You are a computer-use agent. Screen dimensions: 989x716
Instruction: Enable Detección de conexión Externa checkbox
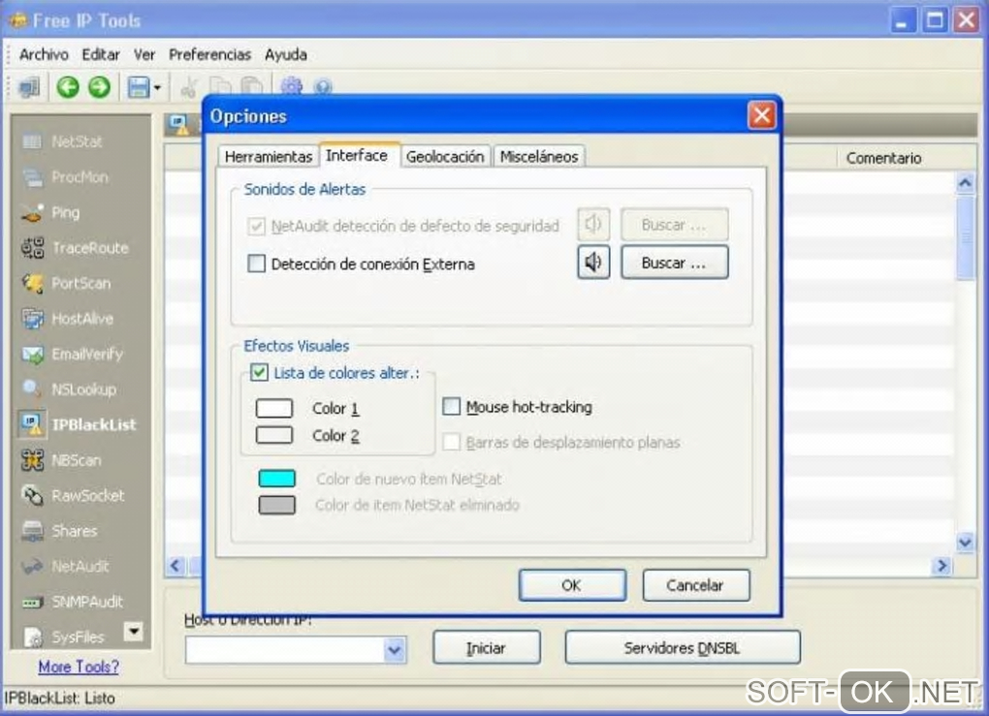pos(256,264)
